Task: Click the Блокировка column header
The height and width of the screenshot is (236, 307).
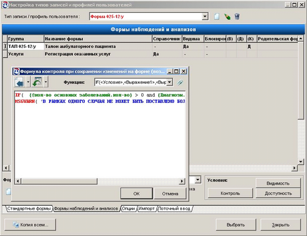Action: (216, 39)
